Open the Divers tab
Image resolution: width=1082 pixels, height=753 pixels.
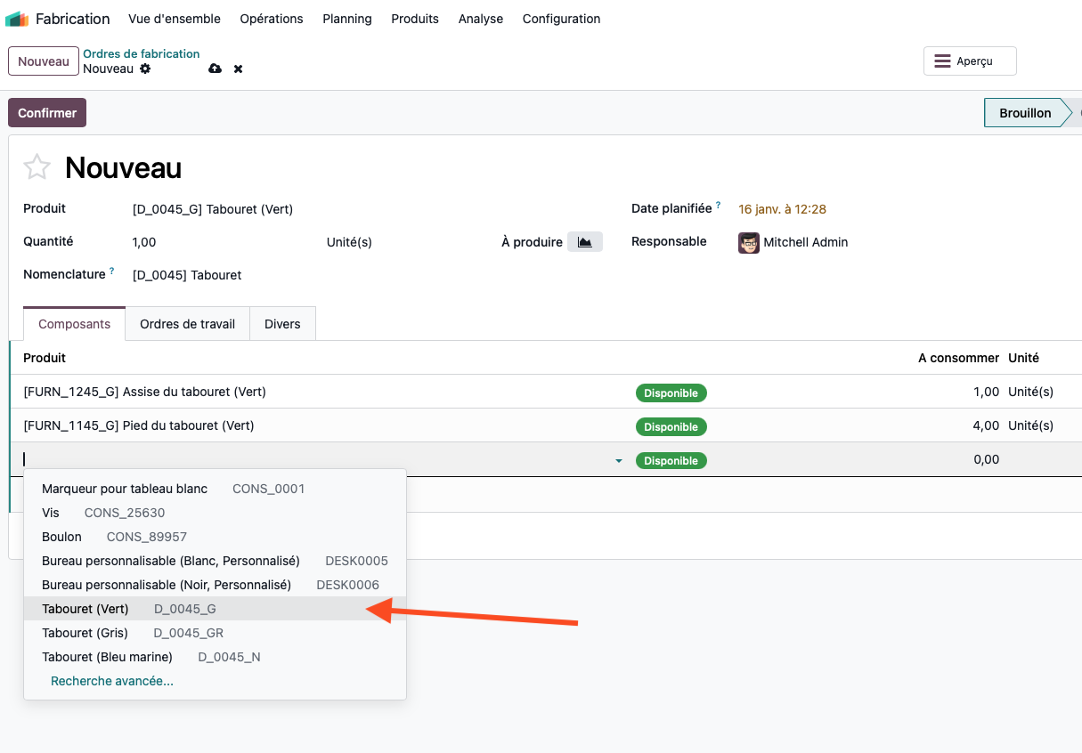coord(282,324)
